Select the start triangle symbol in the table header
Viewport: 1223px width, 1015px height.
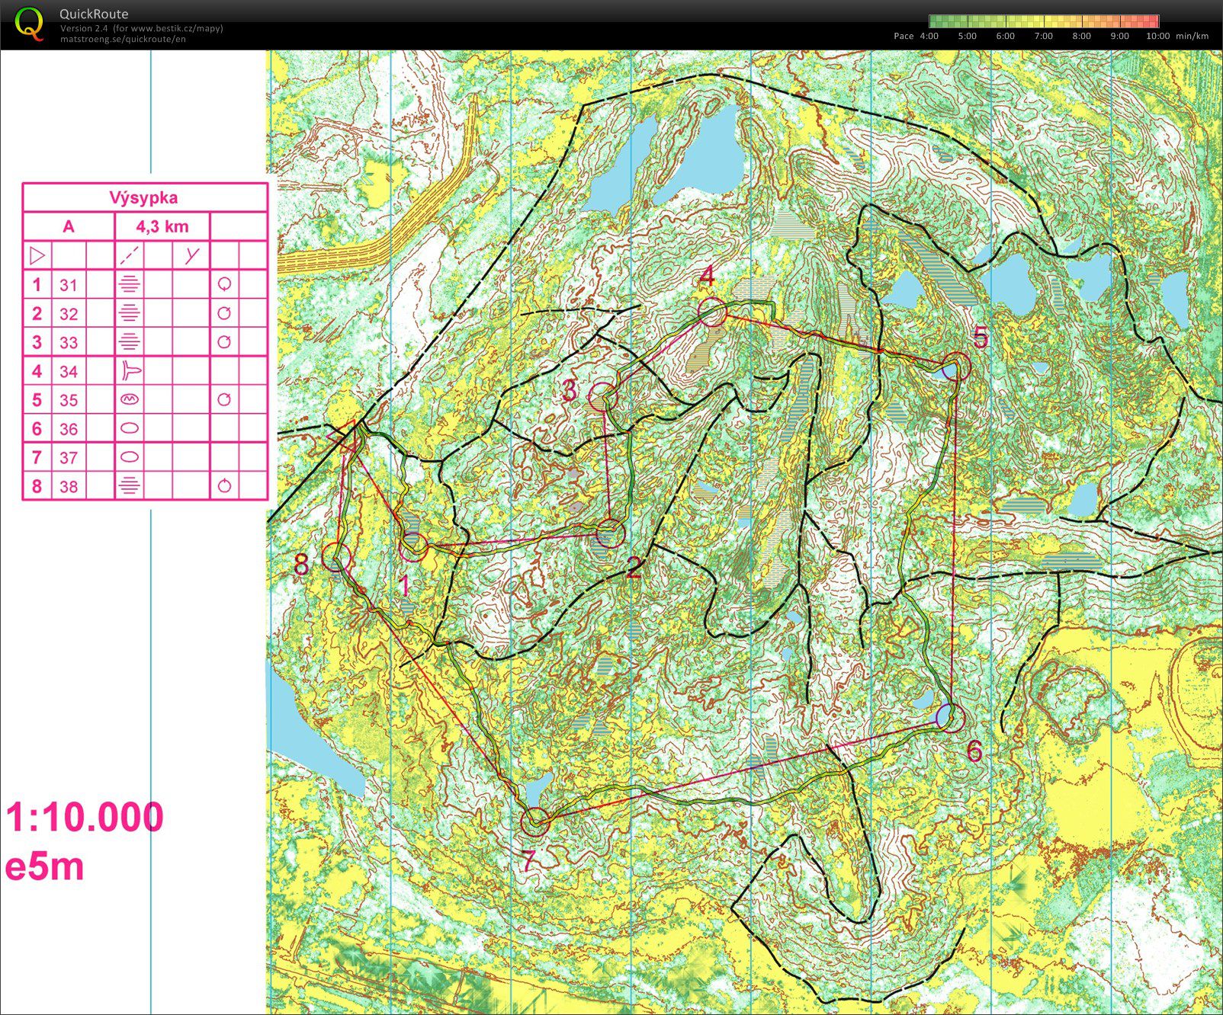tap(37, 255)
